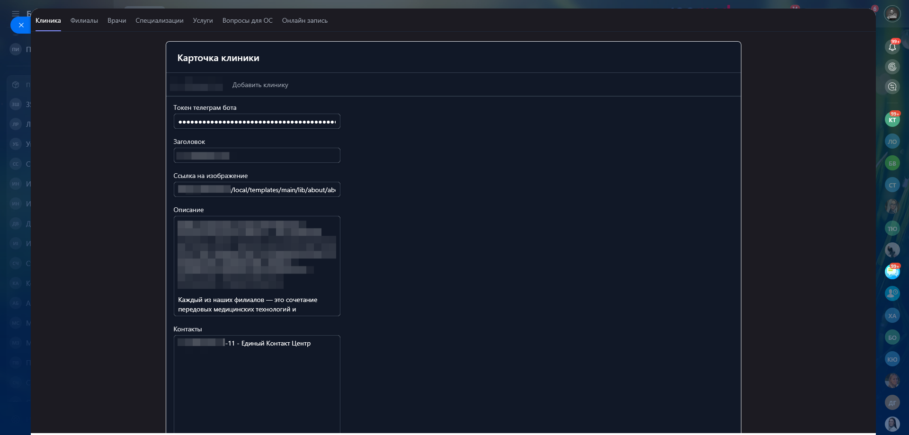
Task: Open the Специализации tab
Action: [x=159, y=21]
